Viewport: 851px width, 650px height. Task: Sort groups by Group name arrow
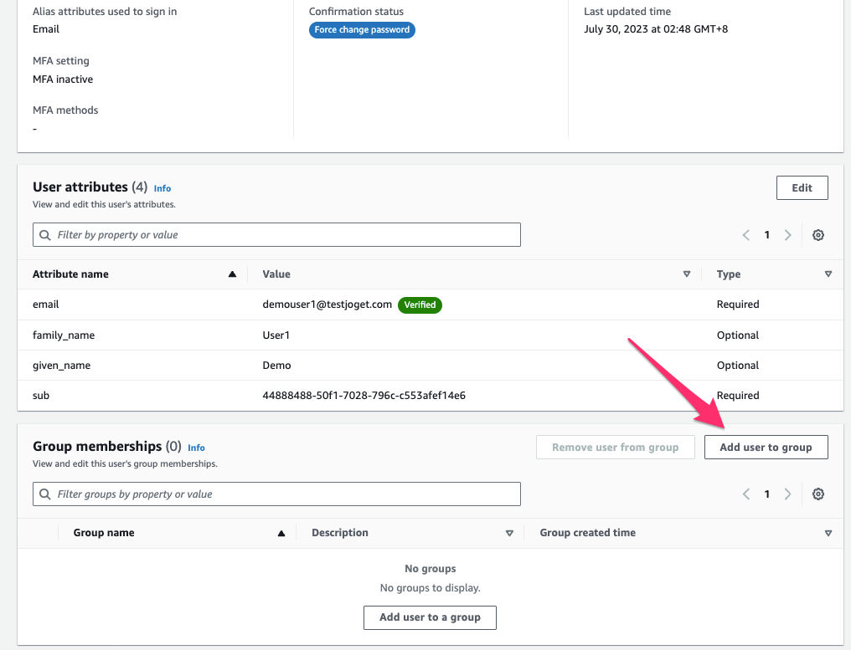281,533
